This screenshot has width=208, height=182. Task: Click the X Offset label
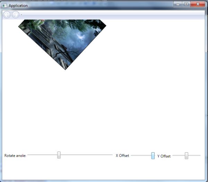coord(122,155)
